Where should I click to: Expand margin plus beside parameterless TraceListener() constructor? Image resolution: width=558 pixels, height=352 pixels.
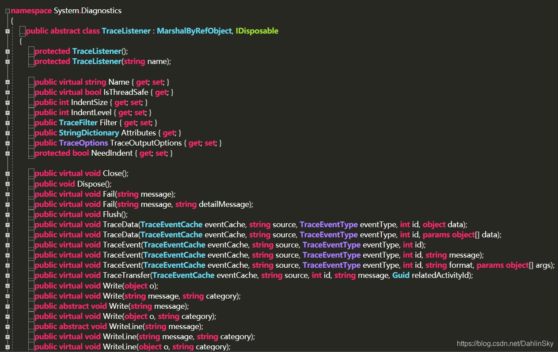[x=8, y=52]
